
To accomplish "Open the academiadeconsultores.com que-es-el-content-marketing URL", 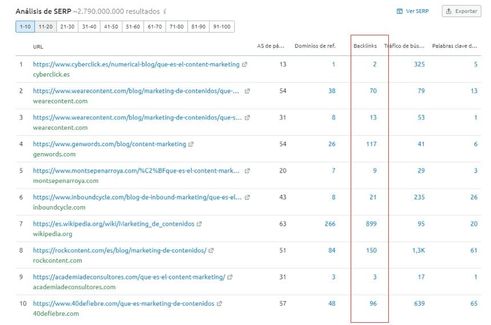I will click(129, 277).
